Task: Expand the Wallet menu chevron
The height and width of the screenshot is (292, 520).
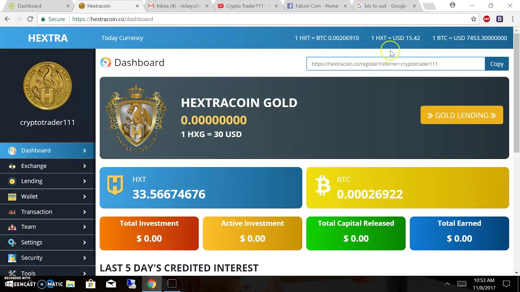Action: [84, 197]
